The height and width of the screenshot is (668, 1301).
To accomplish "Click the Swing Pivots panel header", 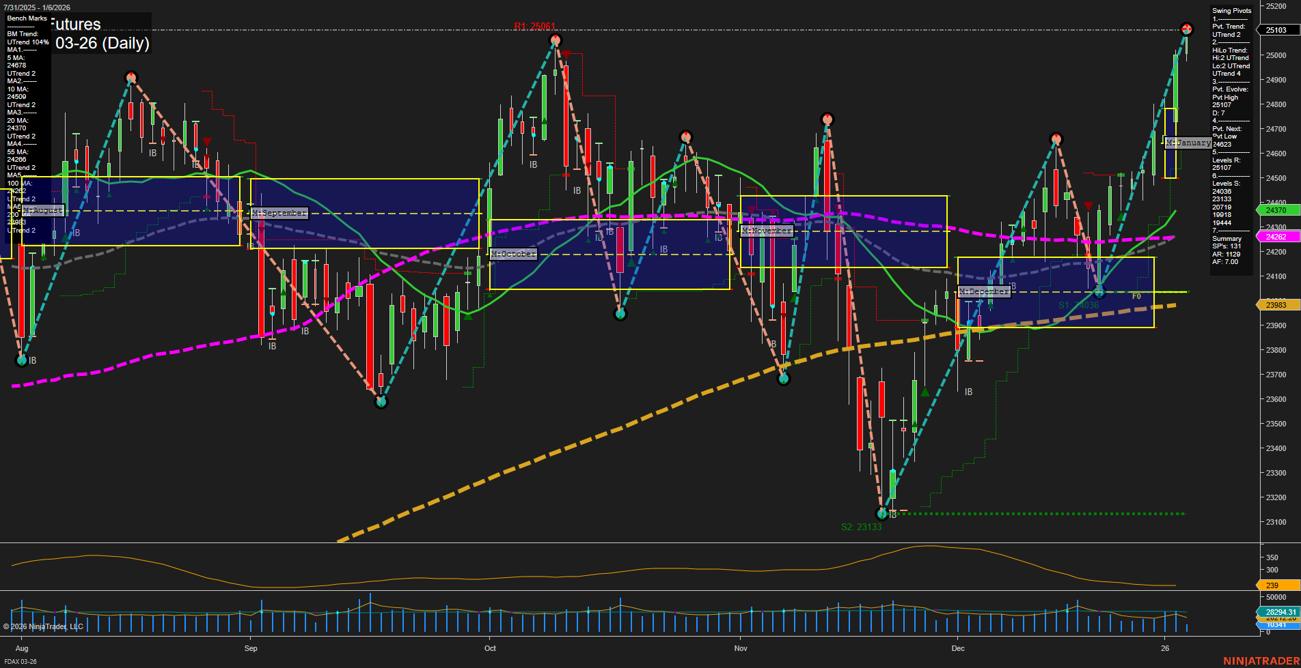I will click(1231, 10).
